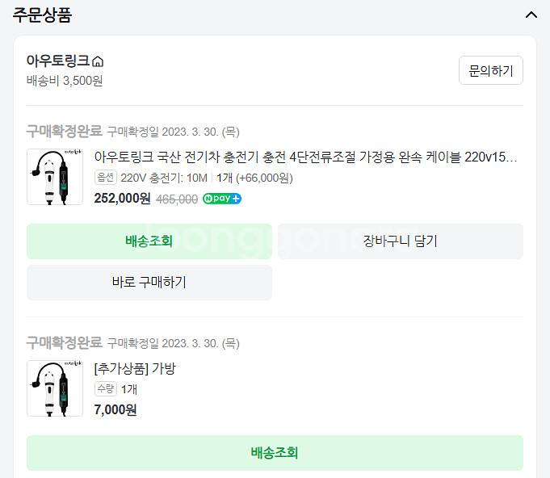Open the 가방 add-on product thumbnail
The width and height of the screenshot is (550, 478).
click(x=55, y=388)
